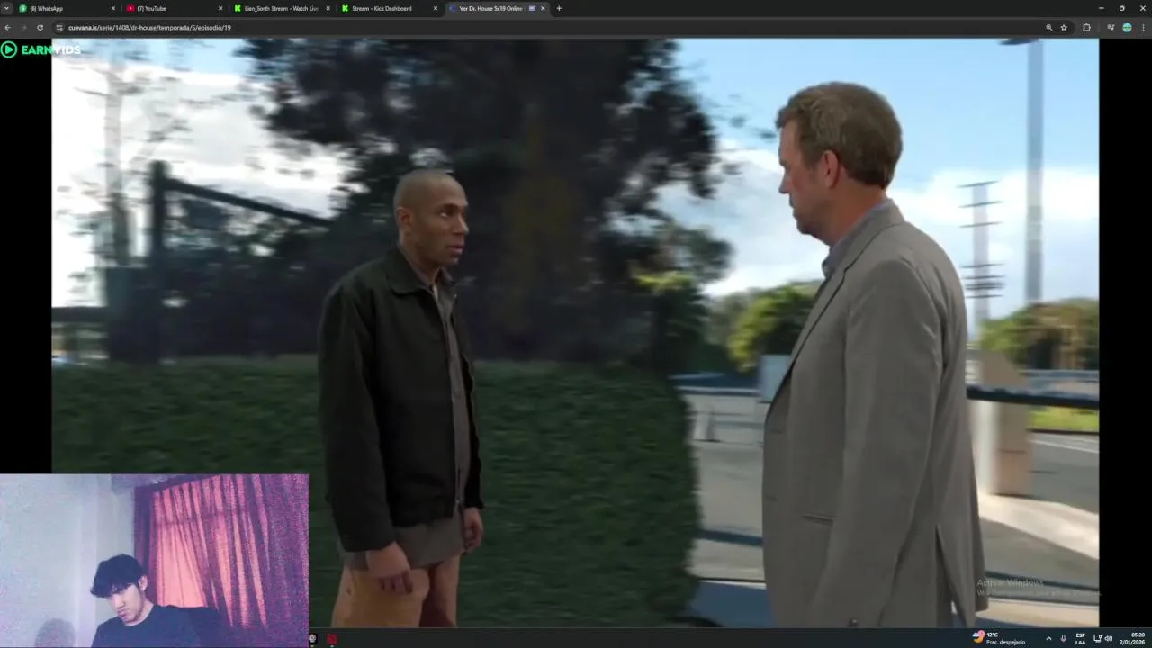Open the weather widget showing 12°C
Image resolution: width=1152 pixels, height=648 pixels.
[999, 638]
